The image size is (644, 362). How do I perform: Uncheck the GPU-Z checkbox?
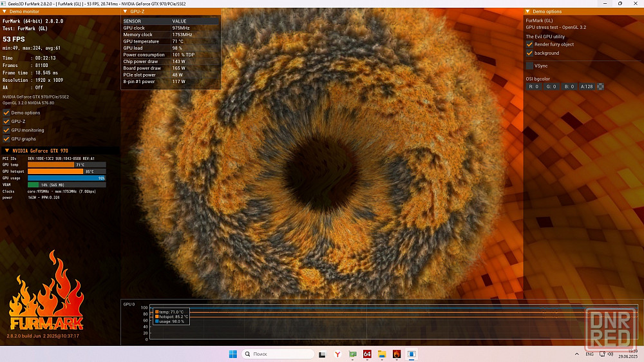6,121
